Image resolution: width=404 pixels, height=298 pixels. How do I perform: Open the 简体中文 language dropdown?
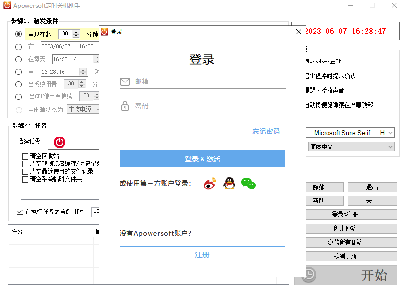[351, 147]
